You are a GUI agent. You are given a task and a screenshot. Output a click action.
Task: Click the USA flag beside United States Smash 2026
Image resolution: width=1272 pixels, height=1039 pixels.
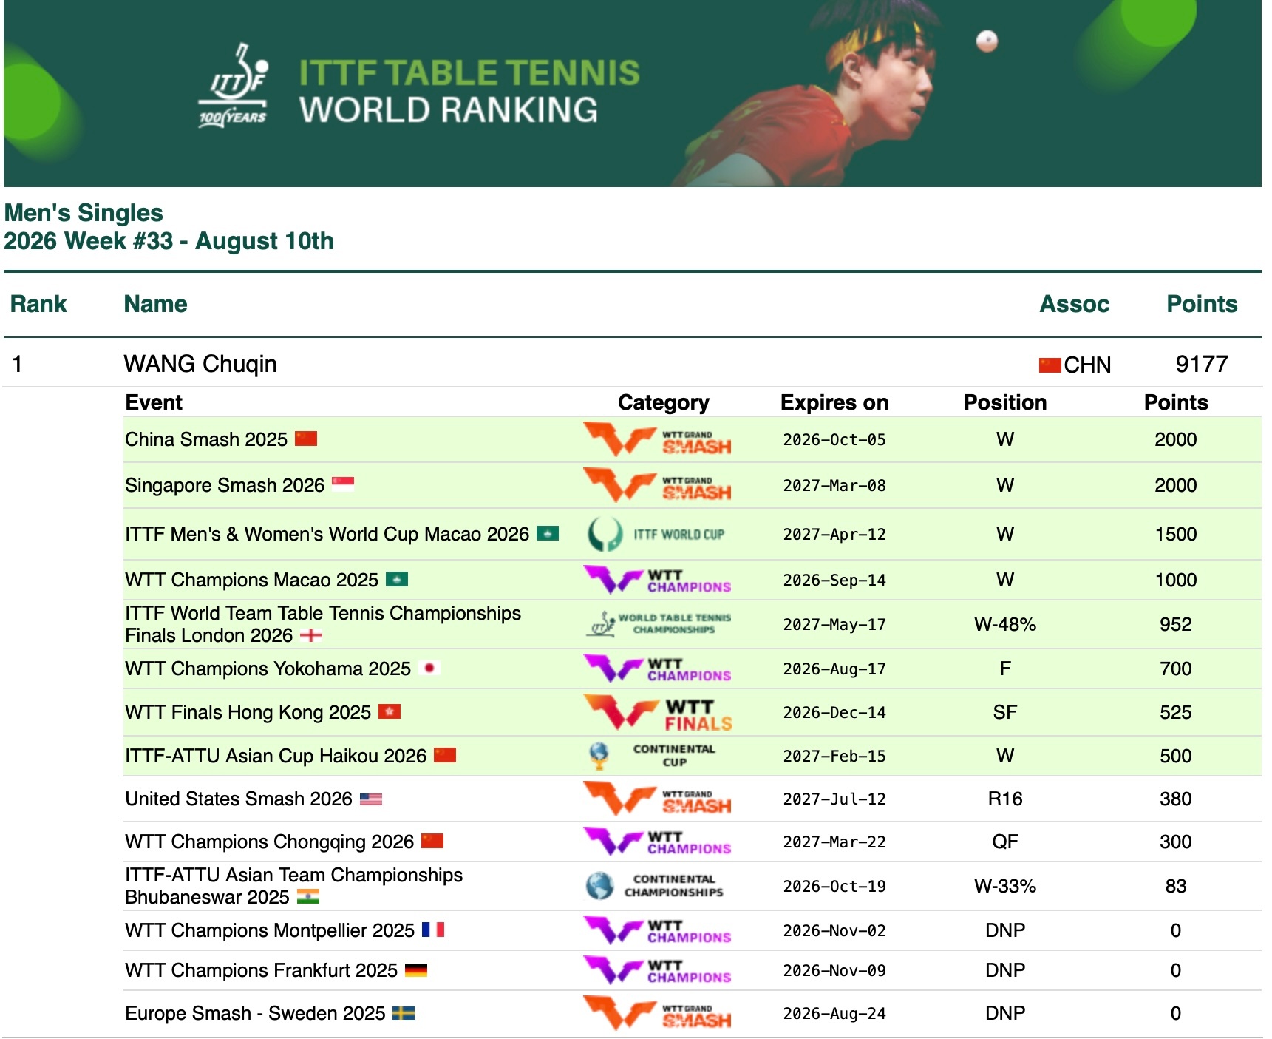pos(371,799)
